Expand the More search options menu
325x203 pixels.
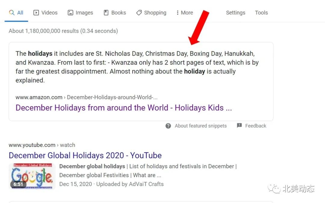point(184,13)
